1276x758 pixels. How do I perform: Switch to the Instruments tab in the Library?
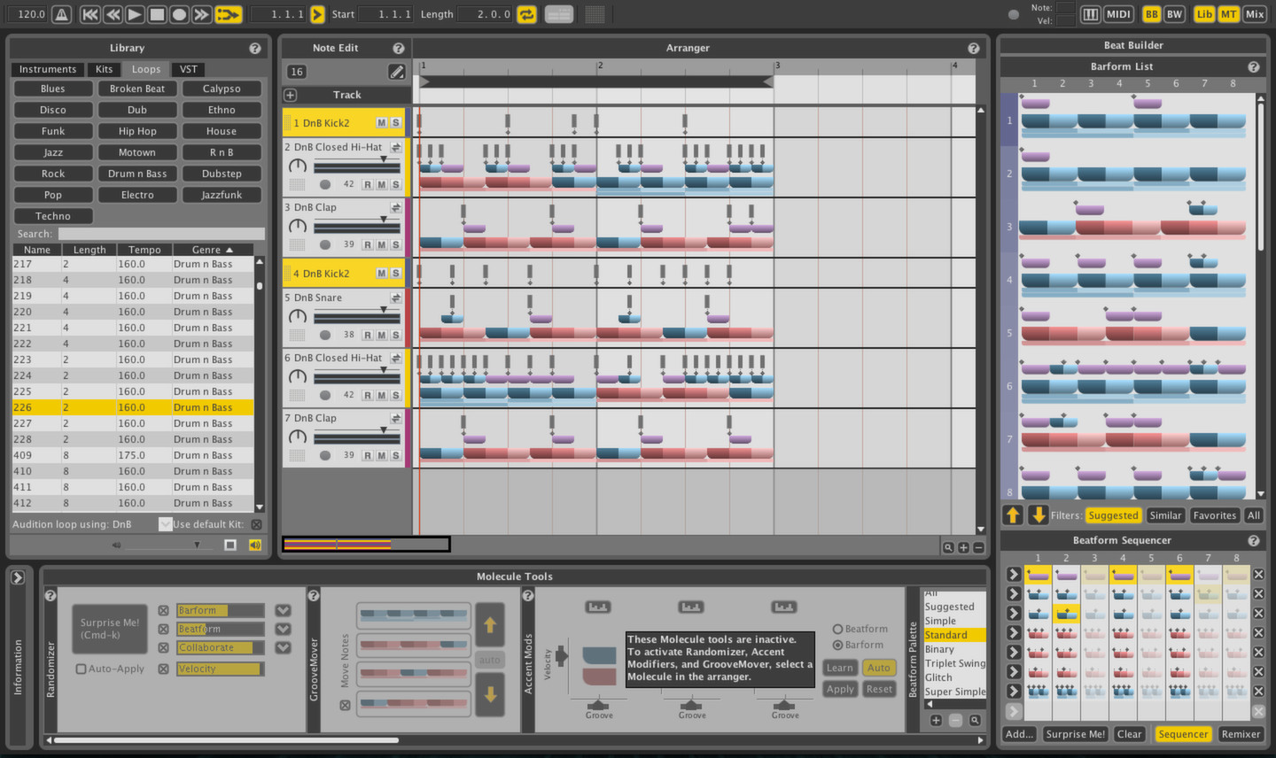47,69
